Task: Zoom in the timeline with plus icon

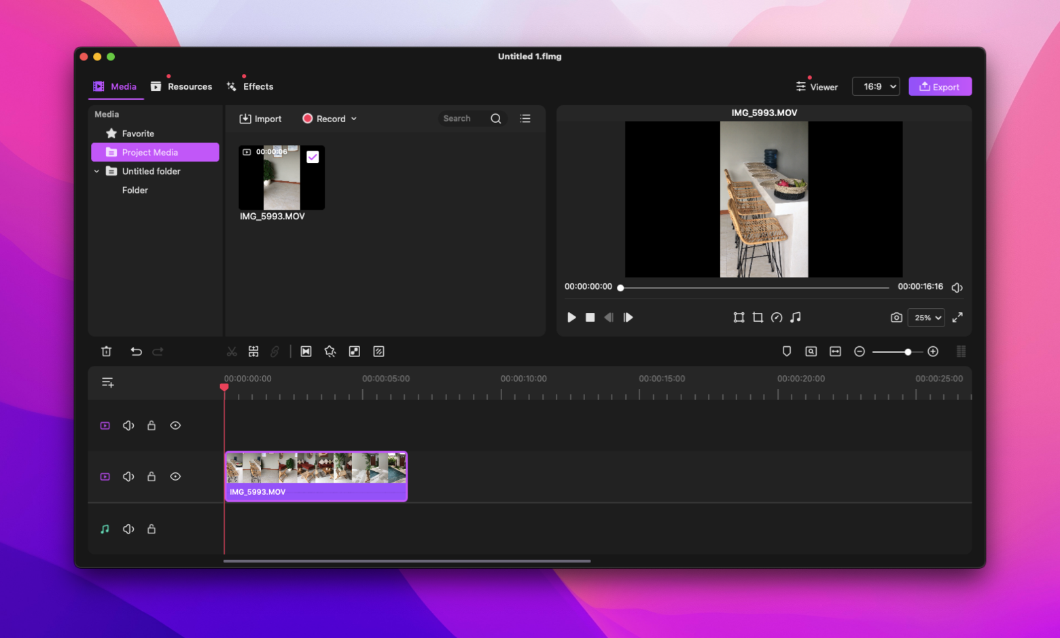Action: [933, 352]
